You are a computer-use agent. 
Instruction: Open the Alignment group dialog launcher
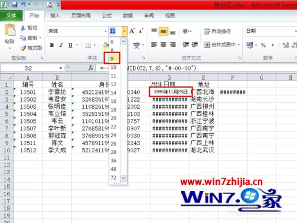coord(239,58)
